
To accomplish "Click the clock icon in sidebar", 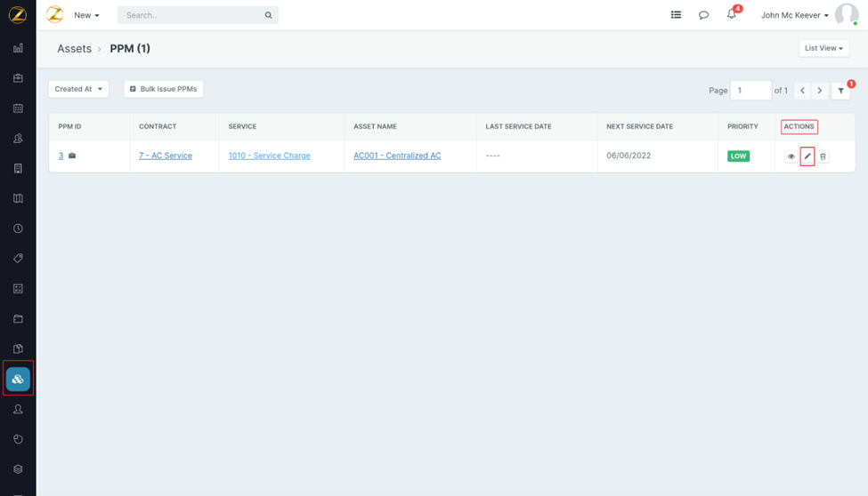I will click(18, 228).
